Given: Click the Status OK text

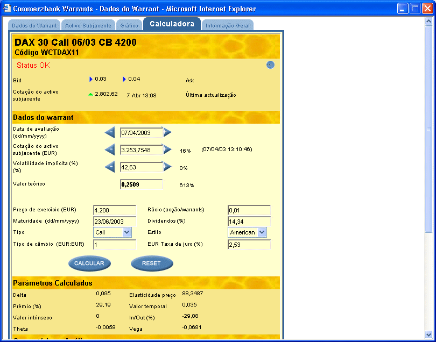Looking at the screenshot, I should pos(33,65).
